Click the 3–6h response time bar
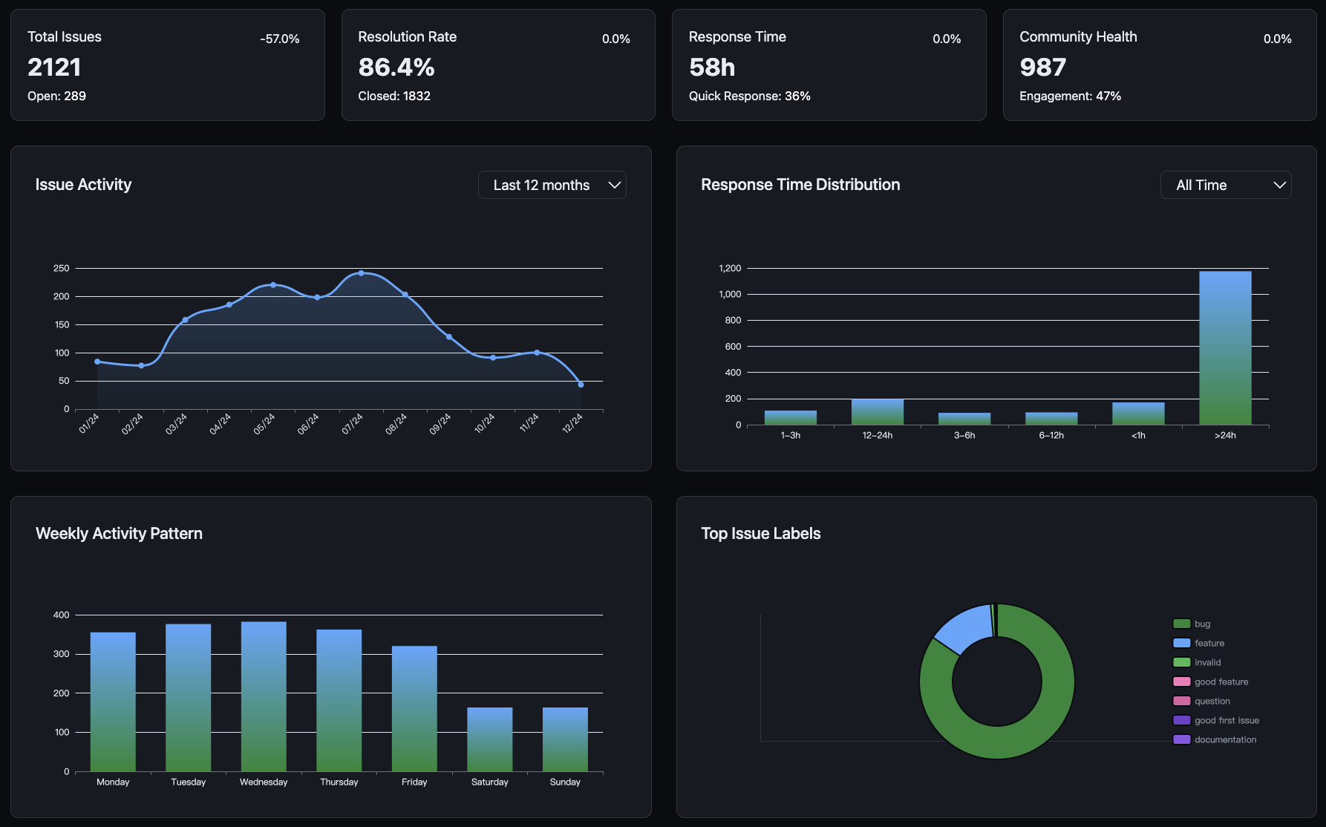 tap(964, 419)
